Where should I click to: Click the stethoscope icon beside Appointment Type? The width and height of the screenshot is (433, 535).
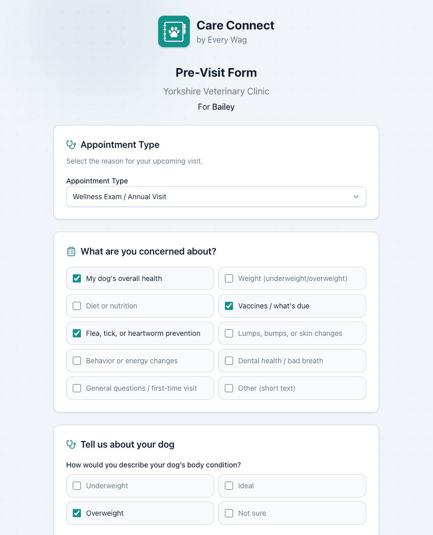(x=70, y=144)
